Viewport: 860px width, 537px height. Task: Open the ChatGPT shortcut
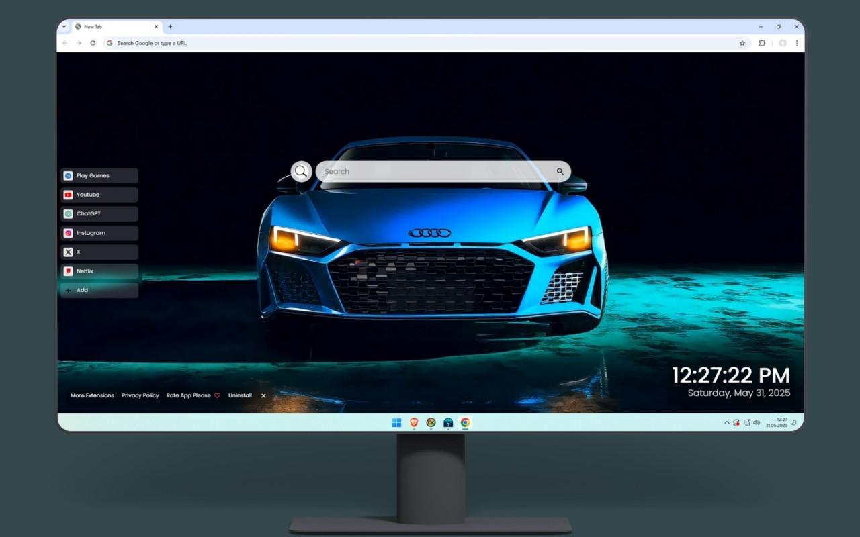coord(99,214)
